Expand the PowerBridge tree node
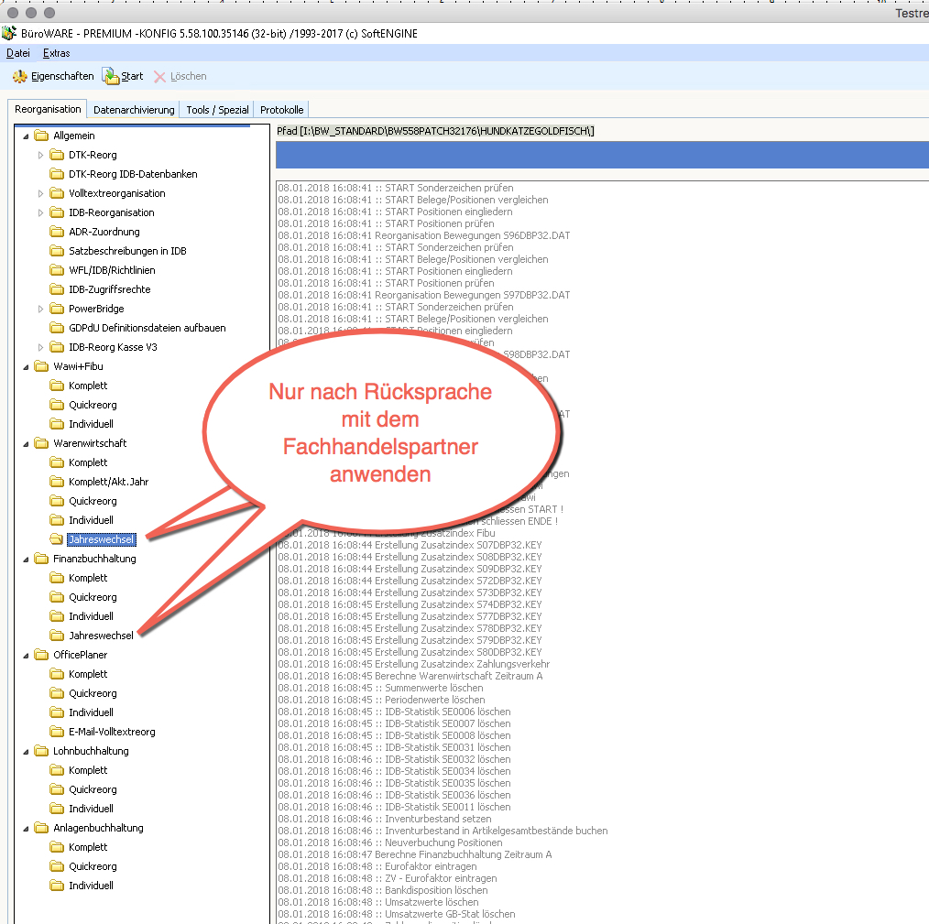This screenshot has height=924, width=929. (x=41, y=309)
